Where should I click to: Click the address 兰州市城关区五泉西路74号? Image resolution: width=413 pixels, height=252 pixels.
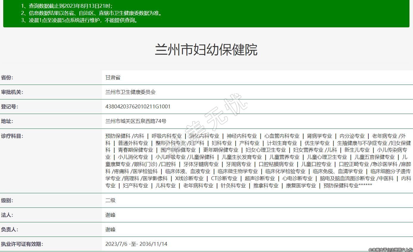[x=136, y=121]
